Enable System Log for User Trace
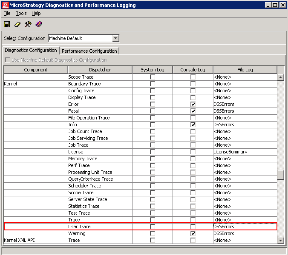This screenshot has width=288, height=255. (x=153, y=227)
